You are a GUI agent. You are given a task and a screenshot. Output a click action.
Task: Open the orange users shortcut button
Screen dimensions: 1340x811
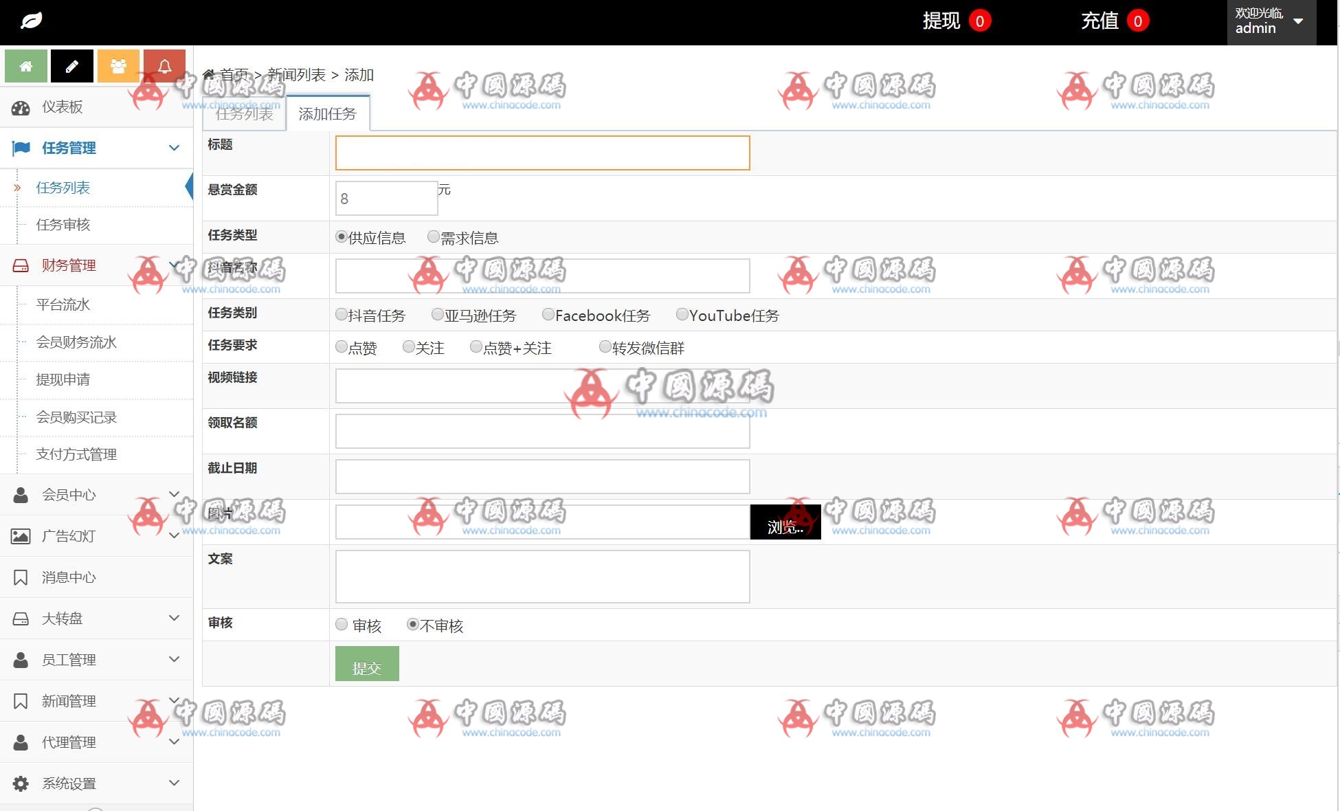point(118,66)
